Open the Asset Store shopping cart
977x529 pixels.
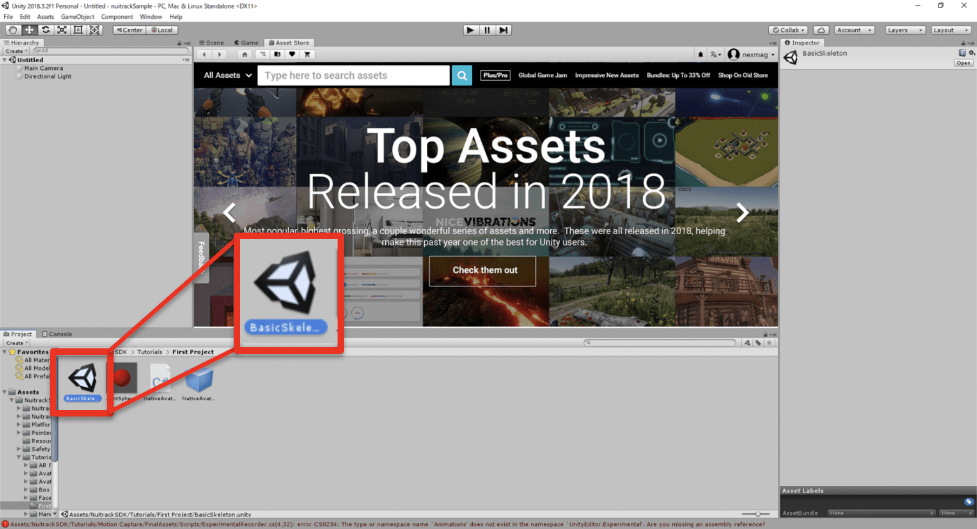pos(307,54)
